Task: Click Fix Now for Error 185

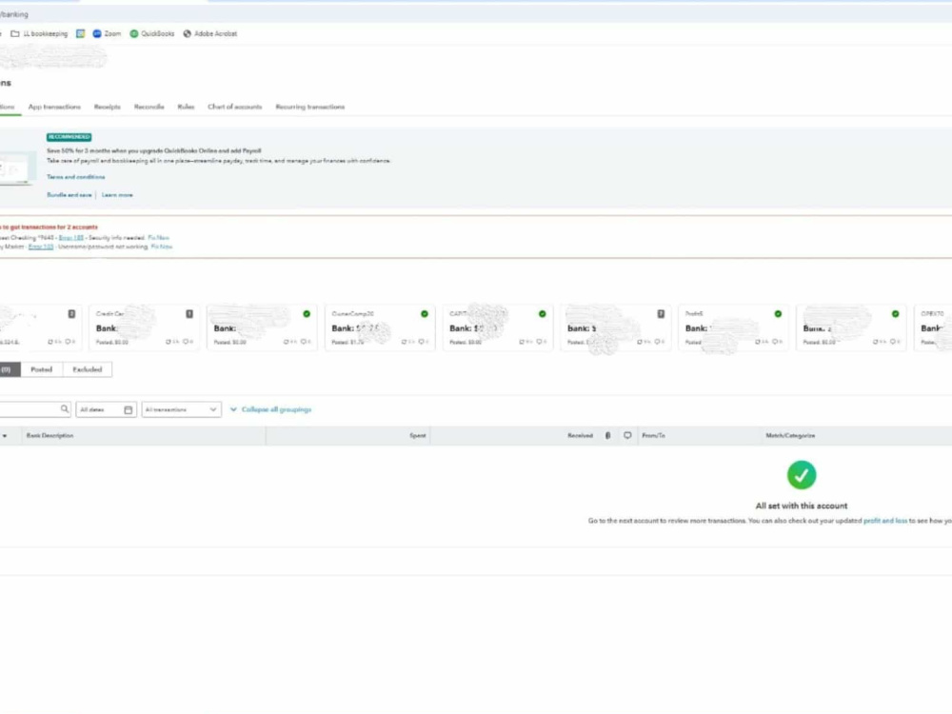Action: coord(158,238)
